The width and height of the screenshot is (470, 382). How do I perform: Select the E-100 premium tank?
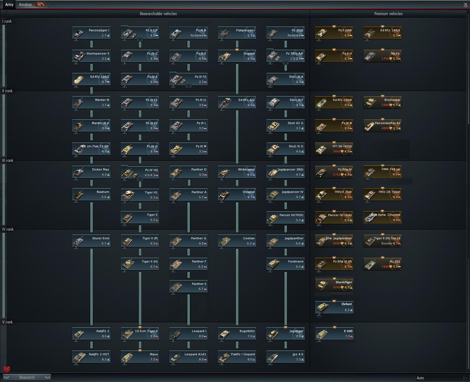pos(334,333)
